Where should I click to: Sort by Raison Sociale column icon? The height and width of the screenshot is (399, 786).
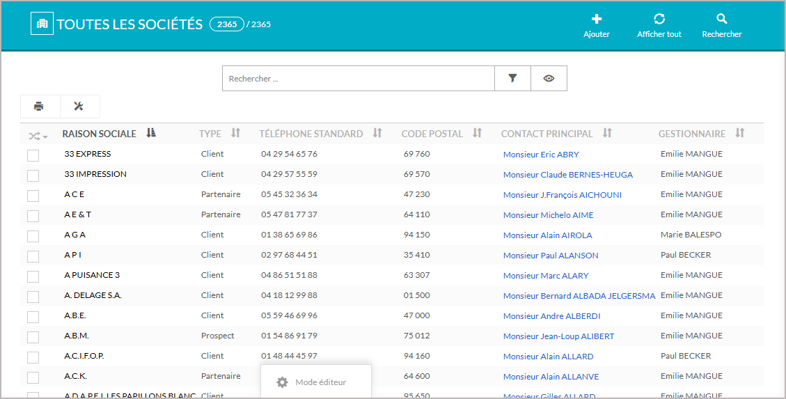[151, 133]
